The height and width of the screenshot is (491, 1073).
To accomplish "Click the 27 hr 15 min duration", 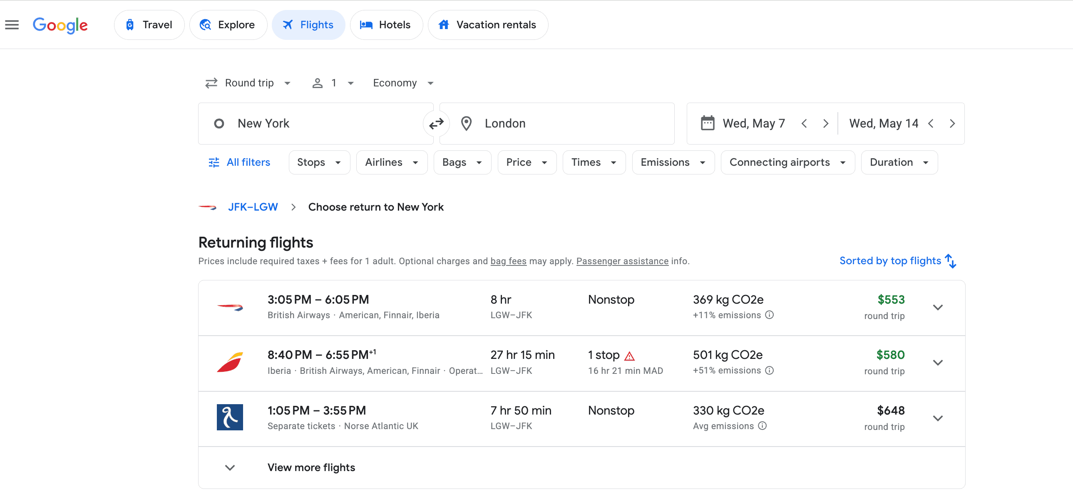I will pyautogui.click(x=522, y=355).
